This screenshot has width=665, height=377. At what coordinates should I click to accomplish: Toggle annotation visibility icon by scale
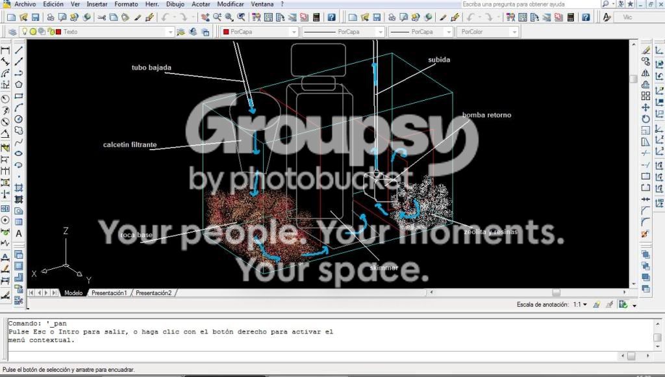click(596, 304)
